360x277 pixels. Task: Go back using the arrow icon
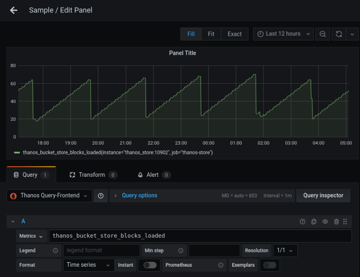point(14,10)
